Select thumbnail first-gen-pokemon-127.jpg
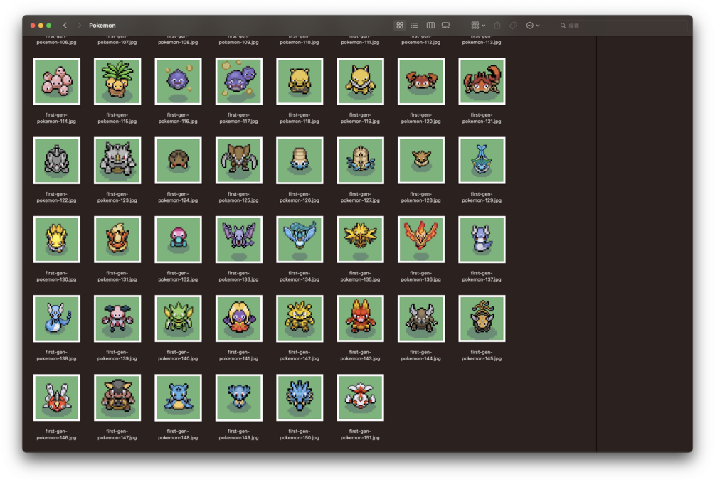The width and height of the screenshot is (715, 482). 360,161
